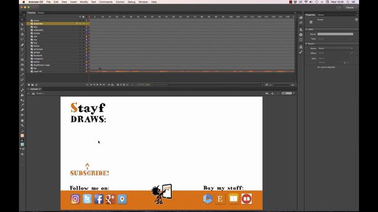378x212 pixels.
Task: Click the Spotlight search icon in menu bar
Action: click(348, 2)
